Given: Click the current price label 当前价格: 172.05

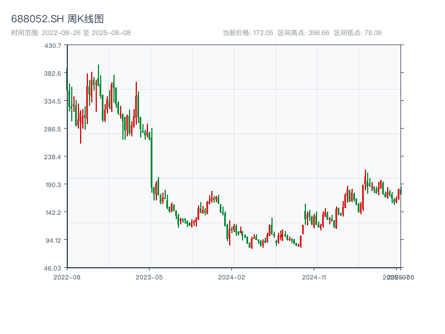Looking at the screenshot, I should coord(248,33).
